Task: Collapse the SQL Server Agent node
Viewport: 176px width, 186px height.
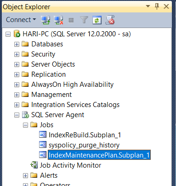Action: coord(17,115)
